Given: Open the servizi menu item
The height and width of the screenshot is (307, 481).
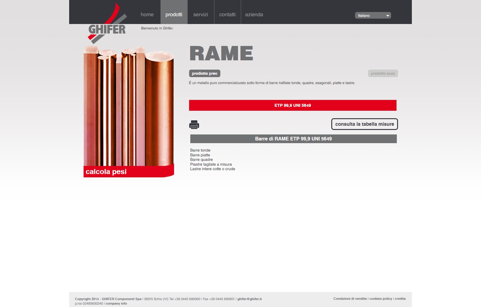Looking at the screenshot, I should pyautogui.click(x=201, y=14).
